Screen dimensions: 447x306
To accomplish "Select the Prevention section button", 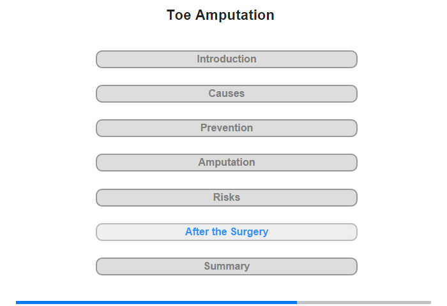I will click(x=226, y=128).
